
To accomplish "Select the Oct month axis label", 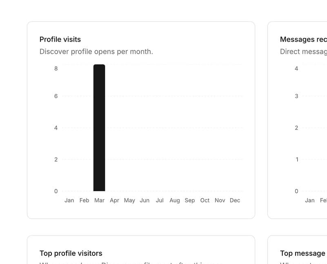I will click(x=205, y=200).
